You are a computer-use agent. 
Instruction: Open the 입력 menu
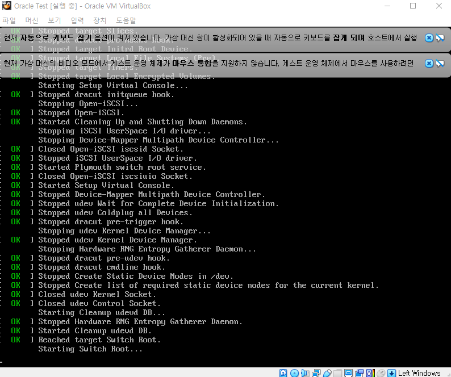tap(77, 20)
